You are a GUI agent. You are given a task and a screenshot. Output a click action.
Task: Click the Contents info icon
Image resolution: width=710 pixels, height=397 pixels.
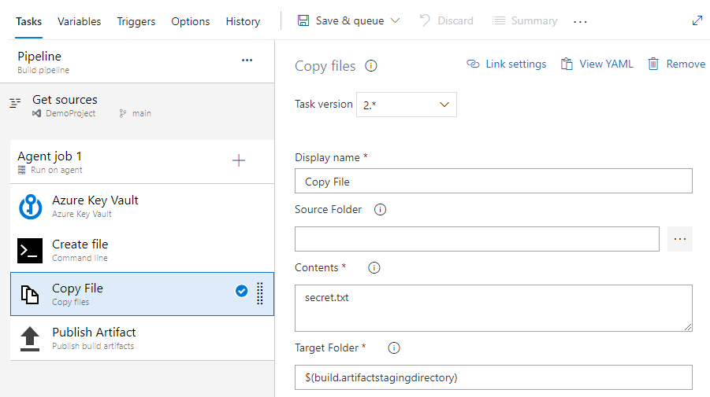coord(374,268)
